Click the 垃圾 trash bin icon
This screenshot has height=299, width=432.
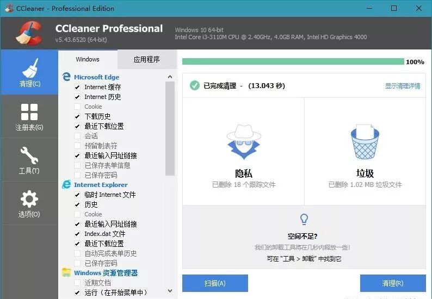point(365,141)
